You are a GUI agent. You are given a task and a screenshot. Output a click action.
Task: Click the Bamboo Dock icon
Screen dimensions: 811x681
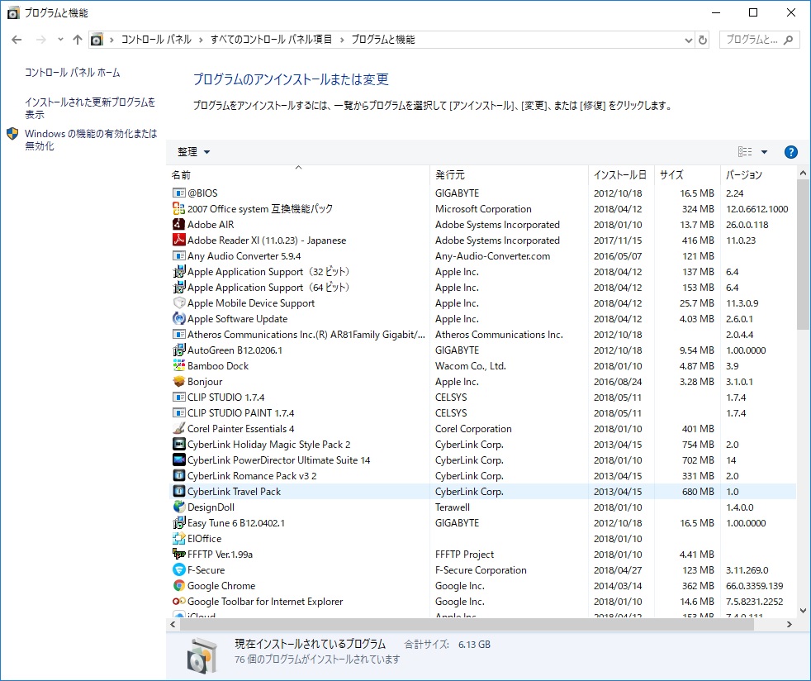pos(179,365)
